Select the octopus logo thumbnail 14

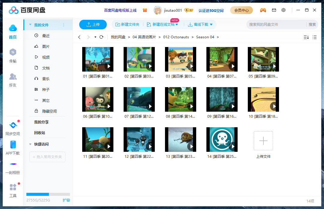pyautogui.click(x=222, y=140)
